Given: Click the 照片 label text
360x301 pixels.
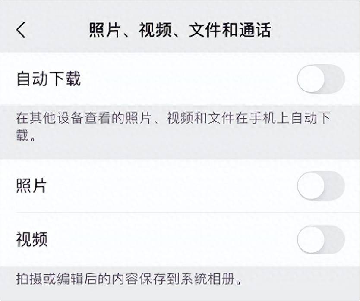Looking at the screenshot, I should pyautogui.click(x=32, y=186).
